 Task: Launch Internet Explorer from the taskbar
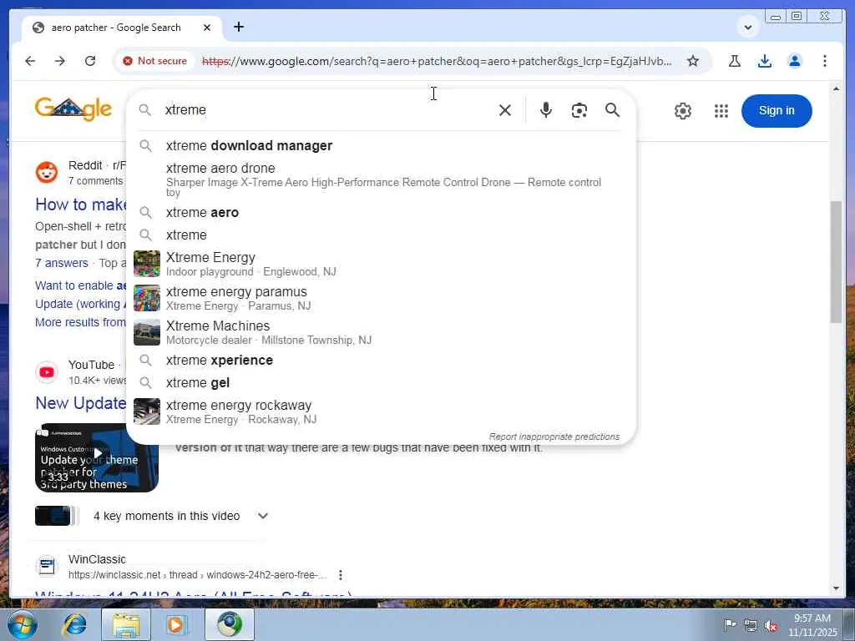tap(74, 624)
